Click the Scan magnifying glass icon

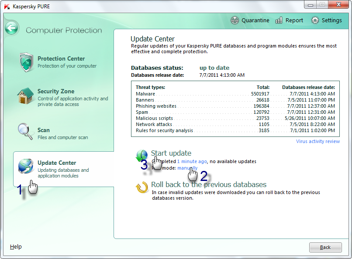click(x=25, y=131)
